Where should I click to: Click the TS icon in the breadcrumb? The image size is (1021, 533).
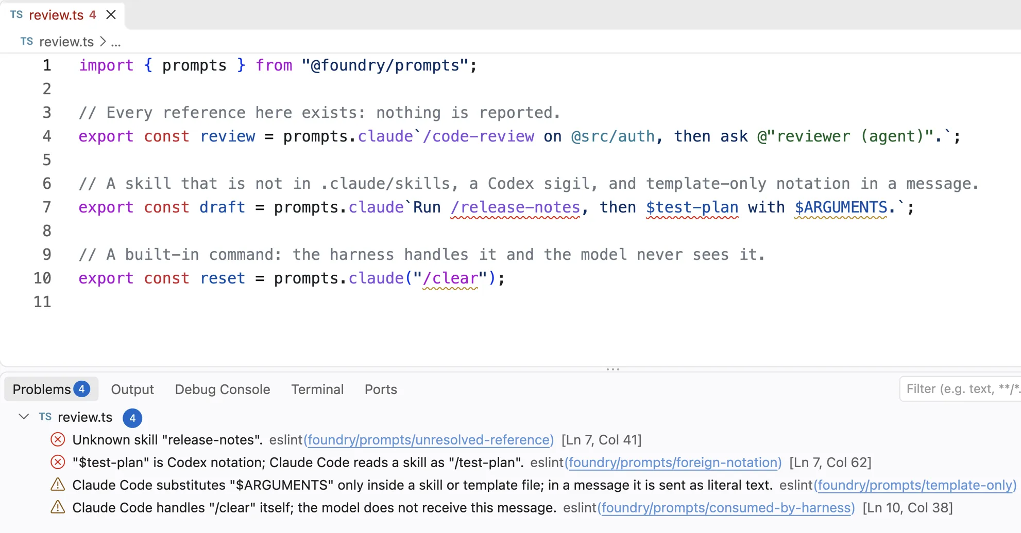coord(27,42)
